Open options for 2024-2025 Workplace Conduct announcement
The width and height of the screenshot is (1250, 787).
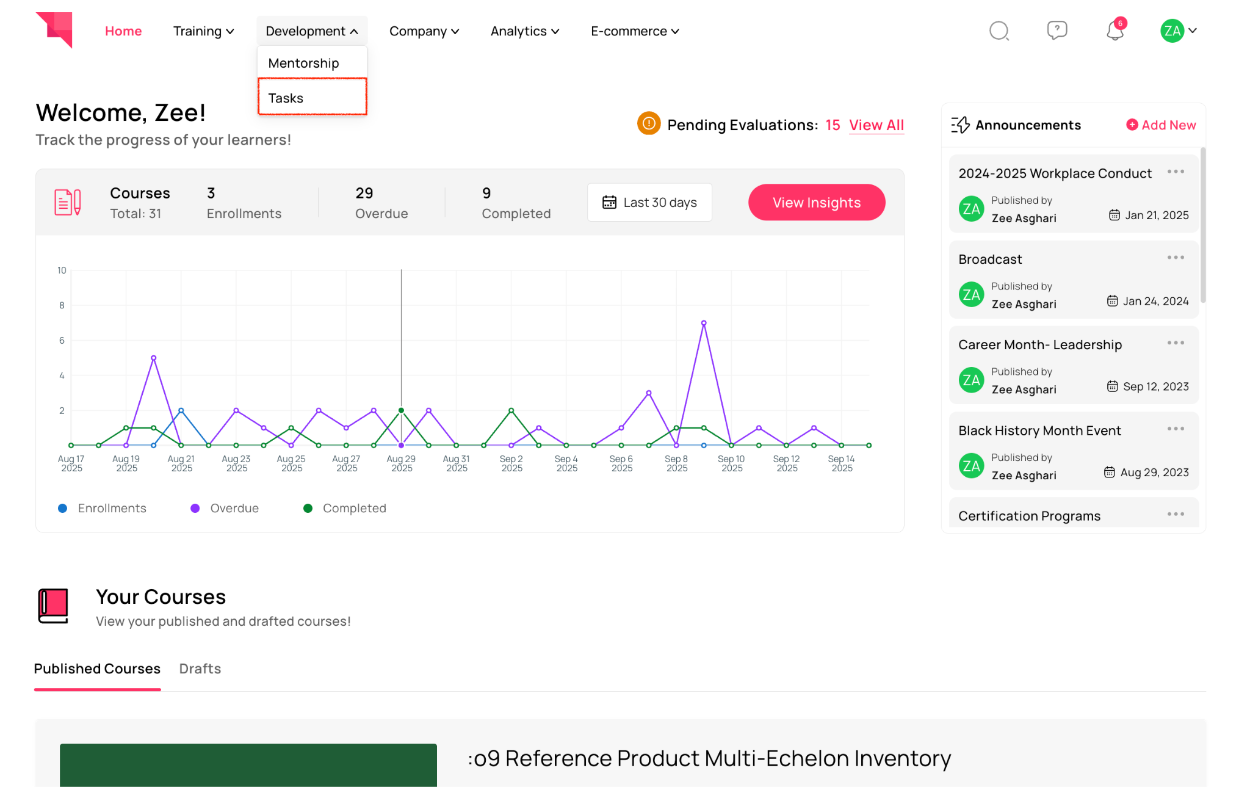click(1176, 172)
